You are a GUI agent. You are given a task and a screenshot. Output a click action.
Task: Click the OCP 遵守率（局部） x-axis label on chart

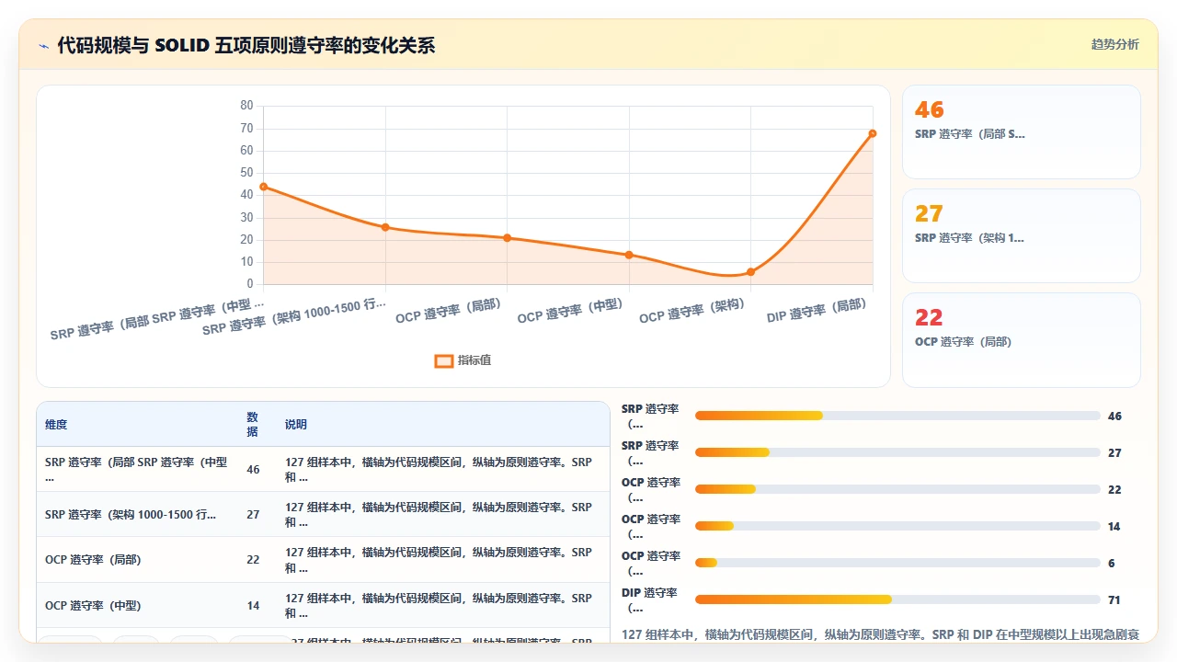click(x=449, y=311)
